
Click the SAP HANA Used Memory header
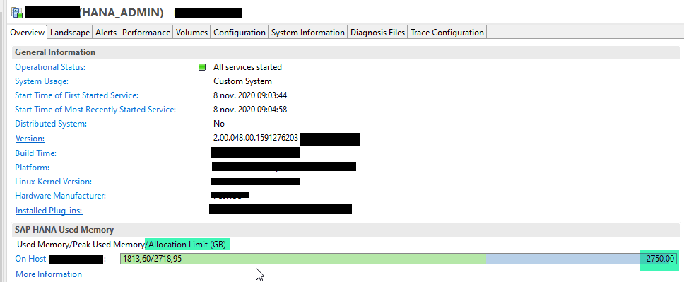(x=64, y=230)
